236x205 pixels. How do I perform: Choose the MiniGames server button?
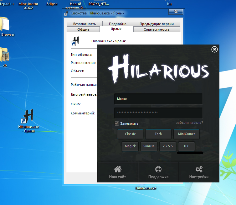tap(187, 134)
